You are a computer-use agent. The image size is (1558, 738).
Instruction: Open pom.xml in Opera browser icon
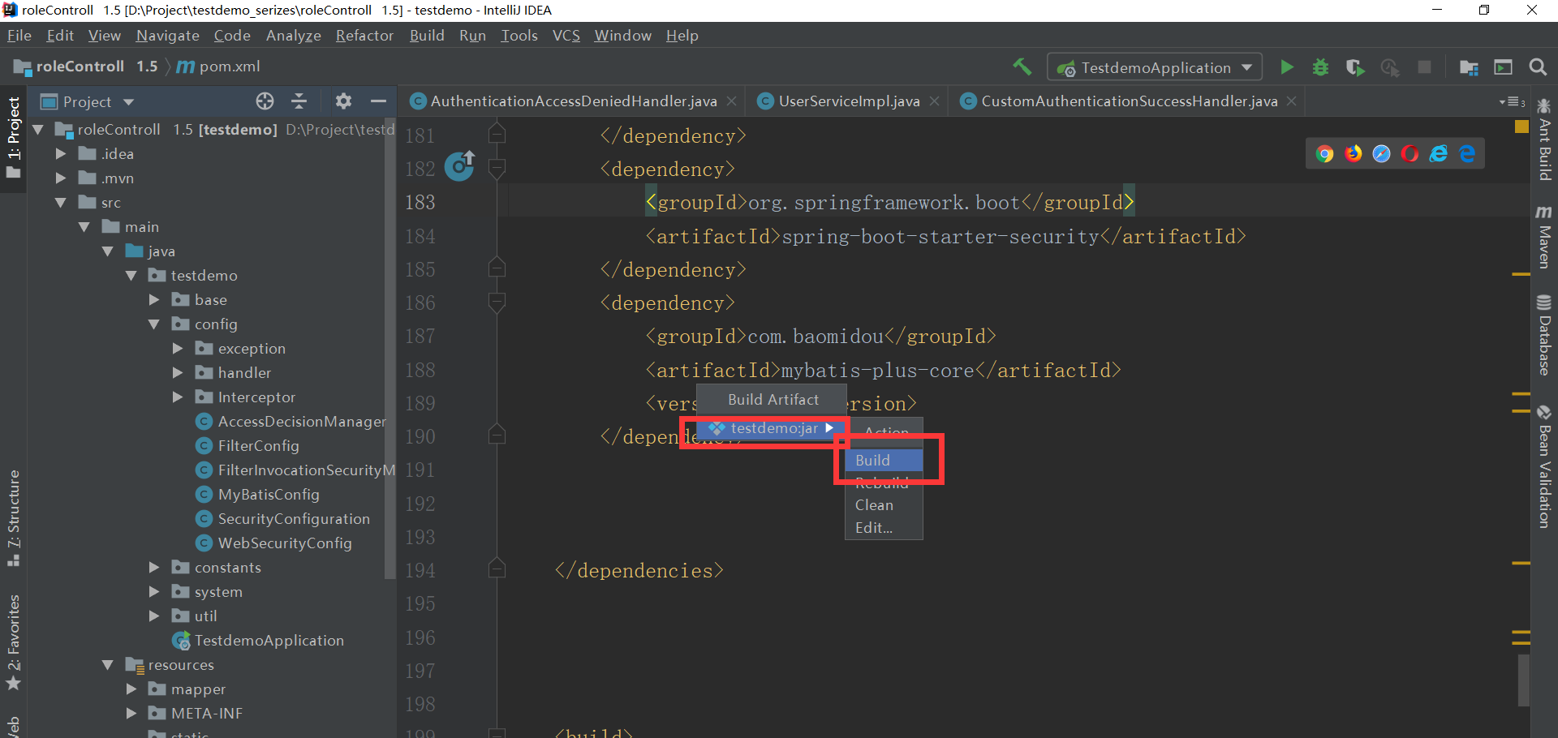point(1410,153)
